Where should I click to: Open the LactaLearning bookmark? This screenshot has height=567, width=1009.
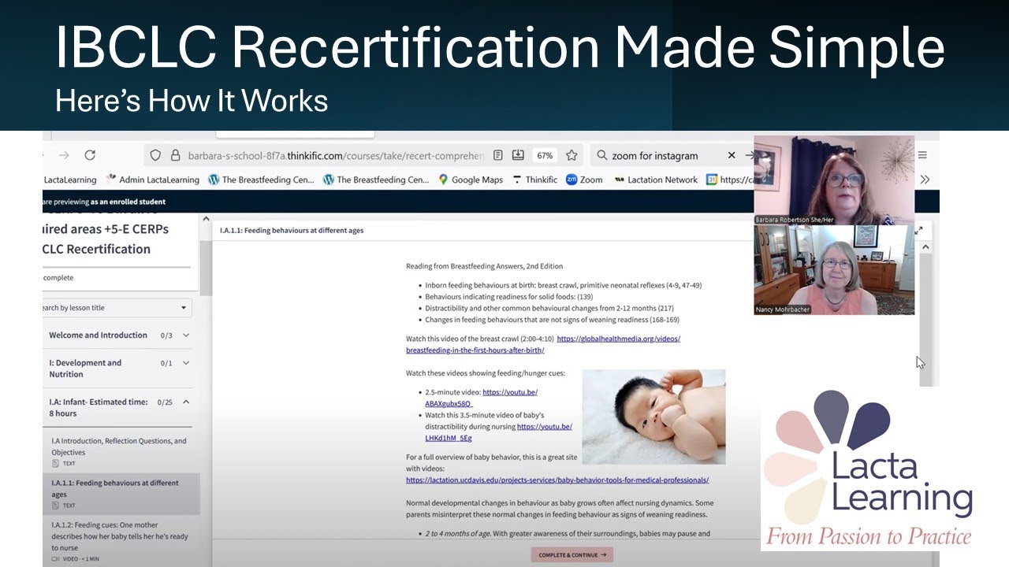pyautogui.click(x=69, y=180)
